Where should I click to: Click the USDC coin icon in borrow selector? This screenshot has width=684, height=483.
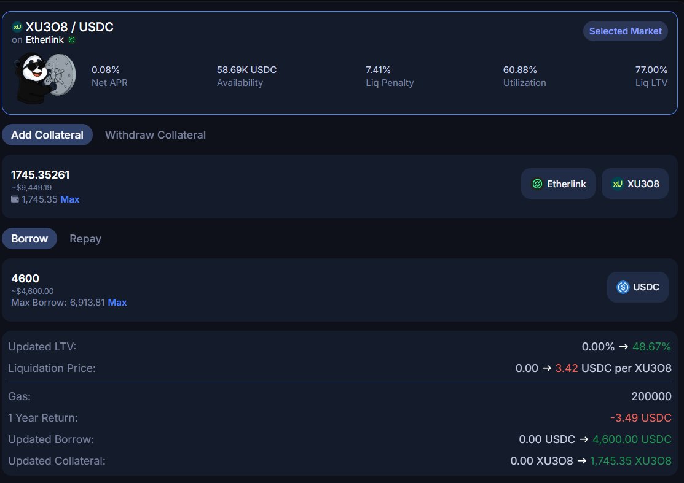(x=623, y=287)
